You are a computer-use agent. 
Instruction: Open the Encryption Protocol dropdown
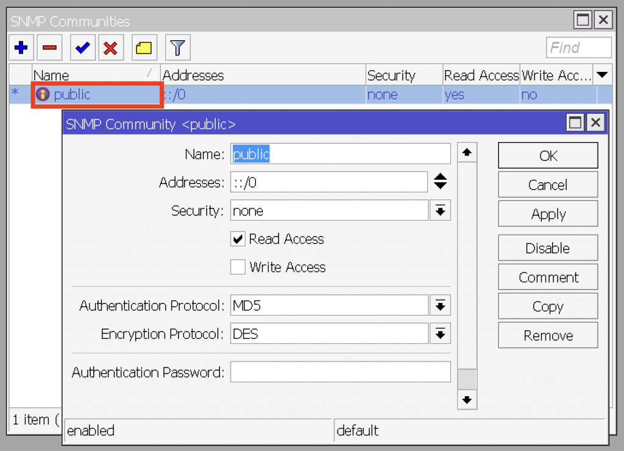[440, 334]
